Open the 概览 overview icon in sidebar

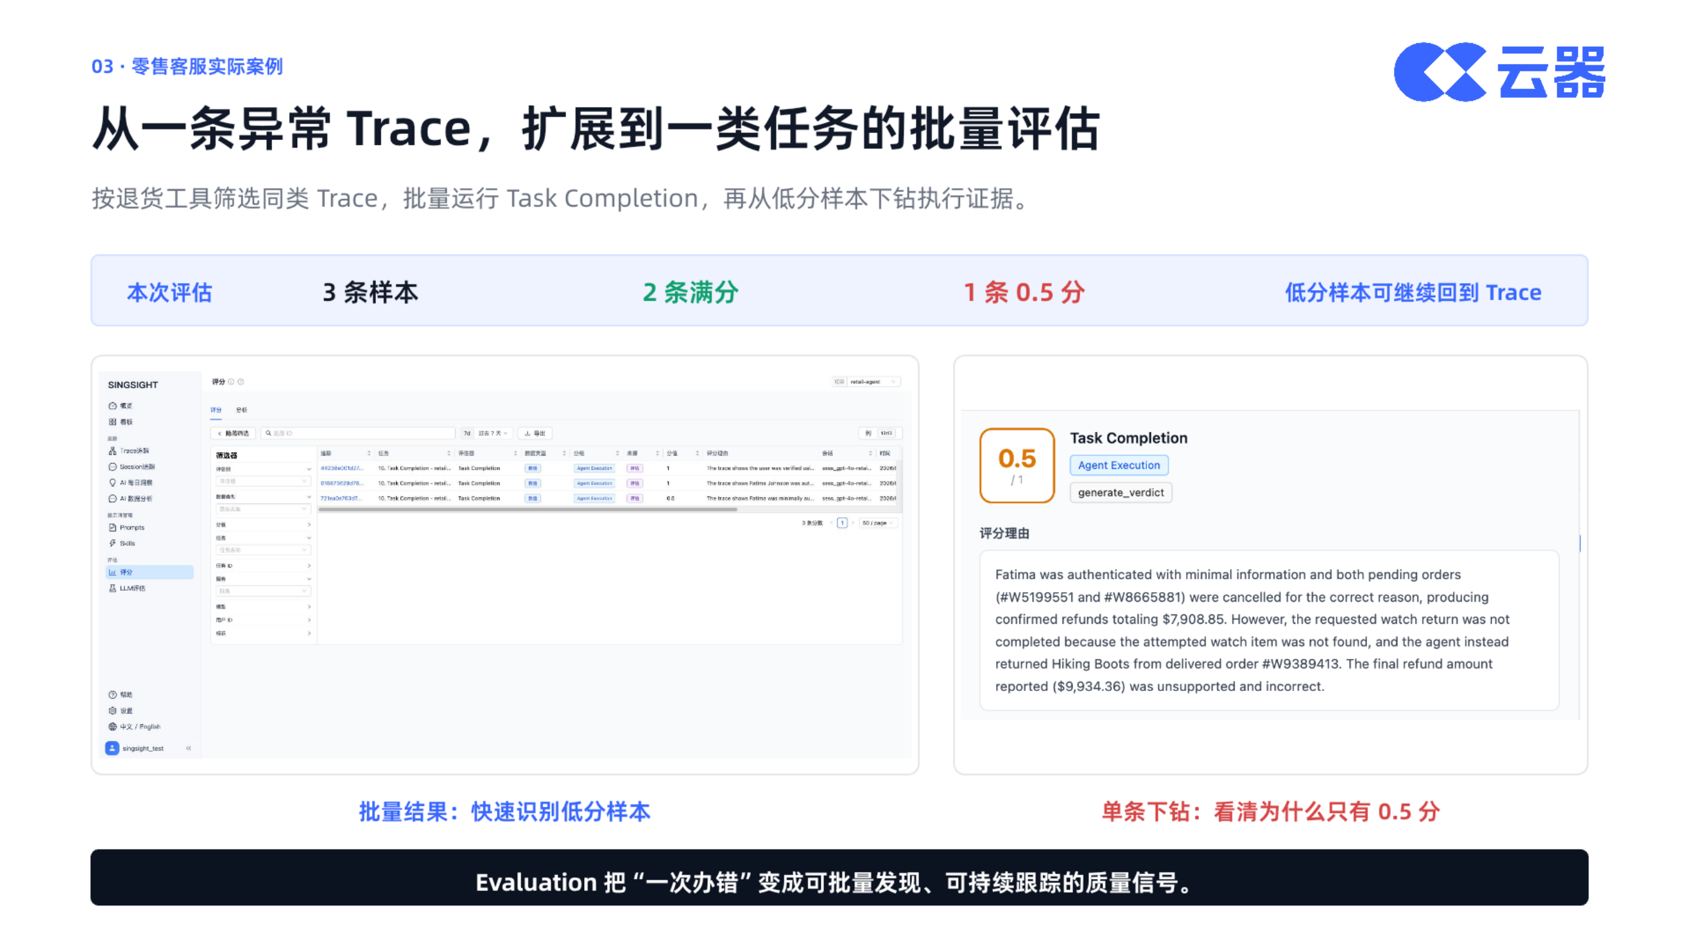pos(112,406)
